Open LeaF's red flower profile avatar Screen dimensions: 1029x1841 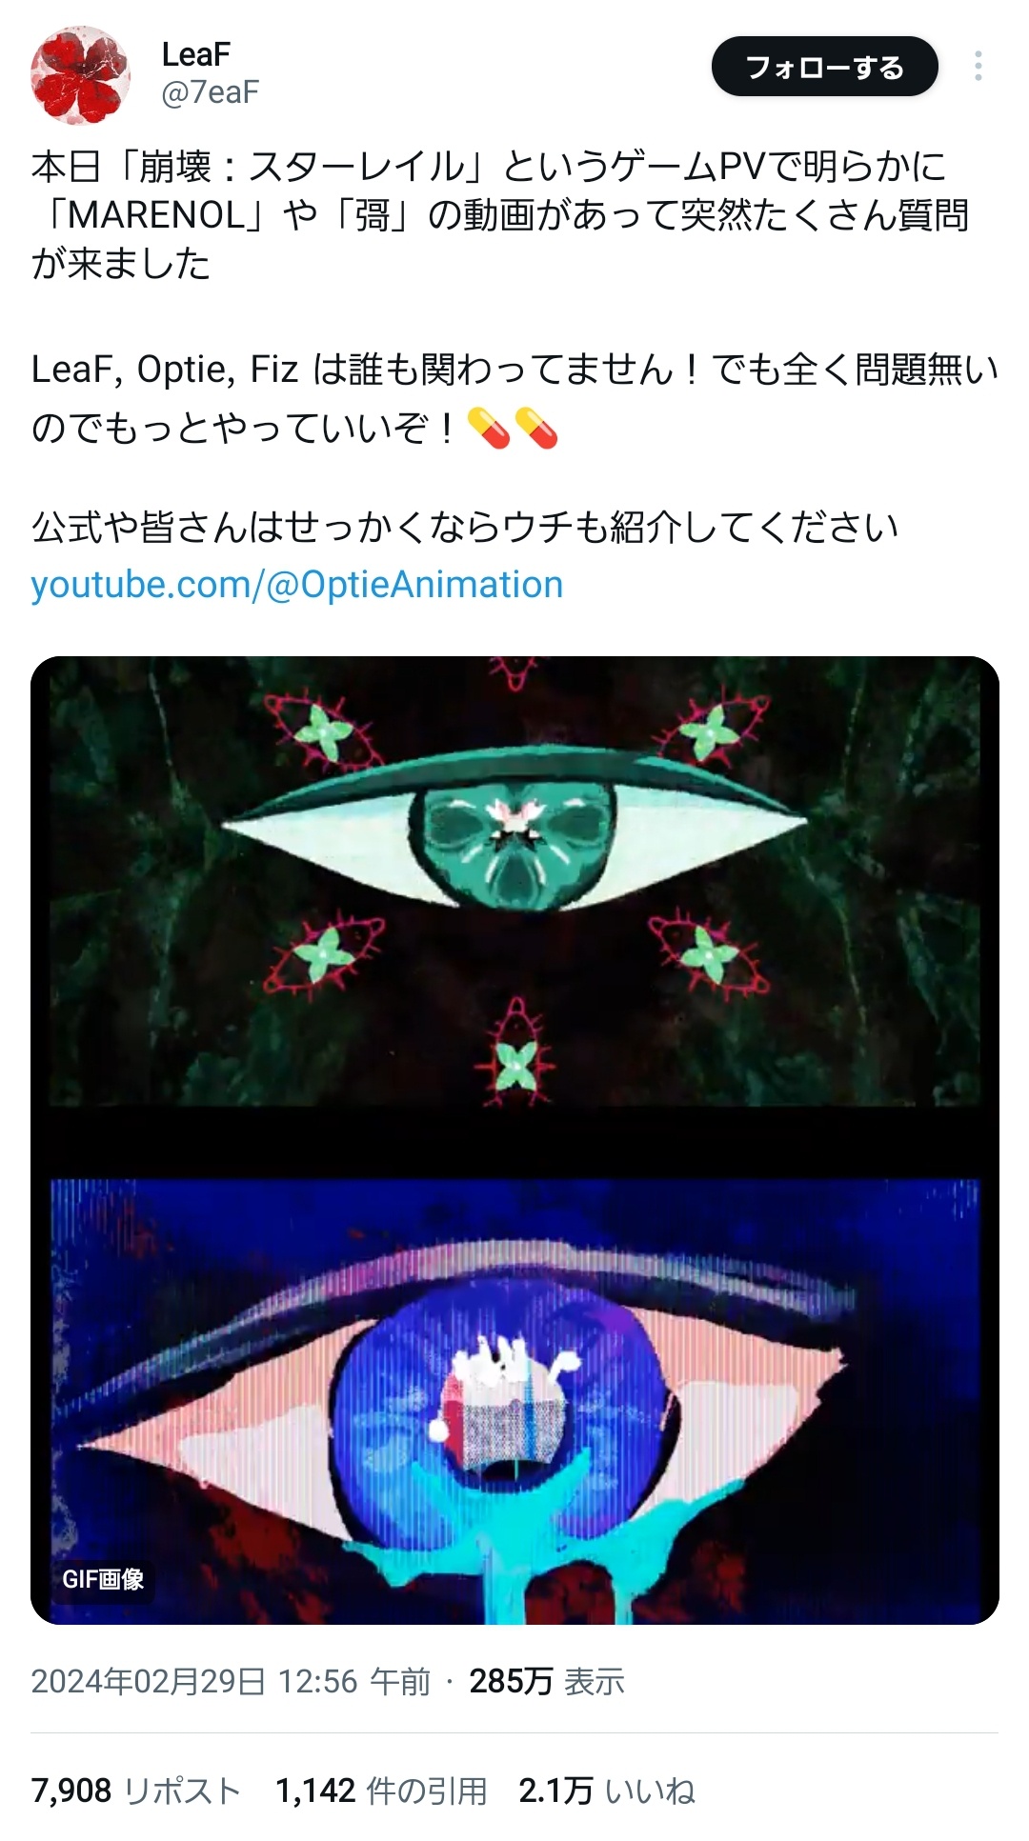[x=80, y=75]
